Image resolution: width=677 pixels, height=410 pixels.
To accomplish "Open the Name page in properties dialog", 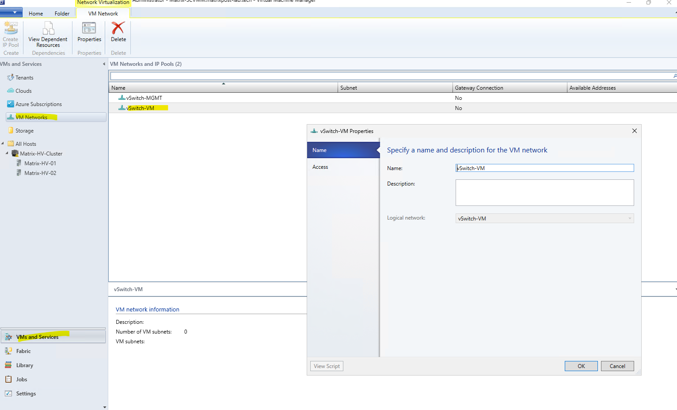I will point(343,150).
